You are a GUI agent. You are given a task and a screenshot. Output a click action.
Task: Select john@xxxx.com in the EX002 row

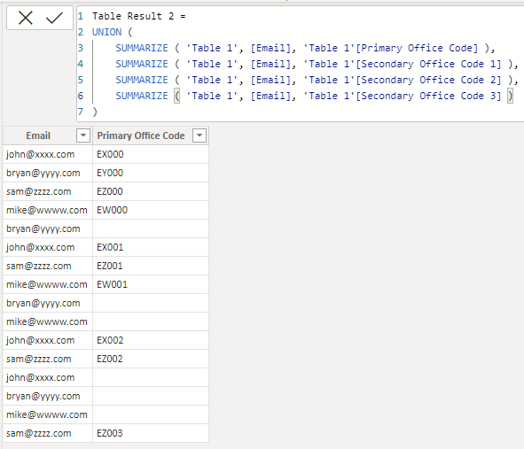tap(48, 340)
